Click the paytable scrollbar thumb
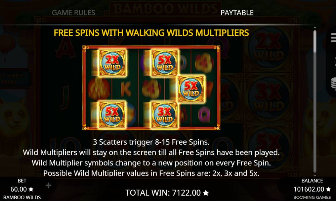 [x=315, y=41]
